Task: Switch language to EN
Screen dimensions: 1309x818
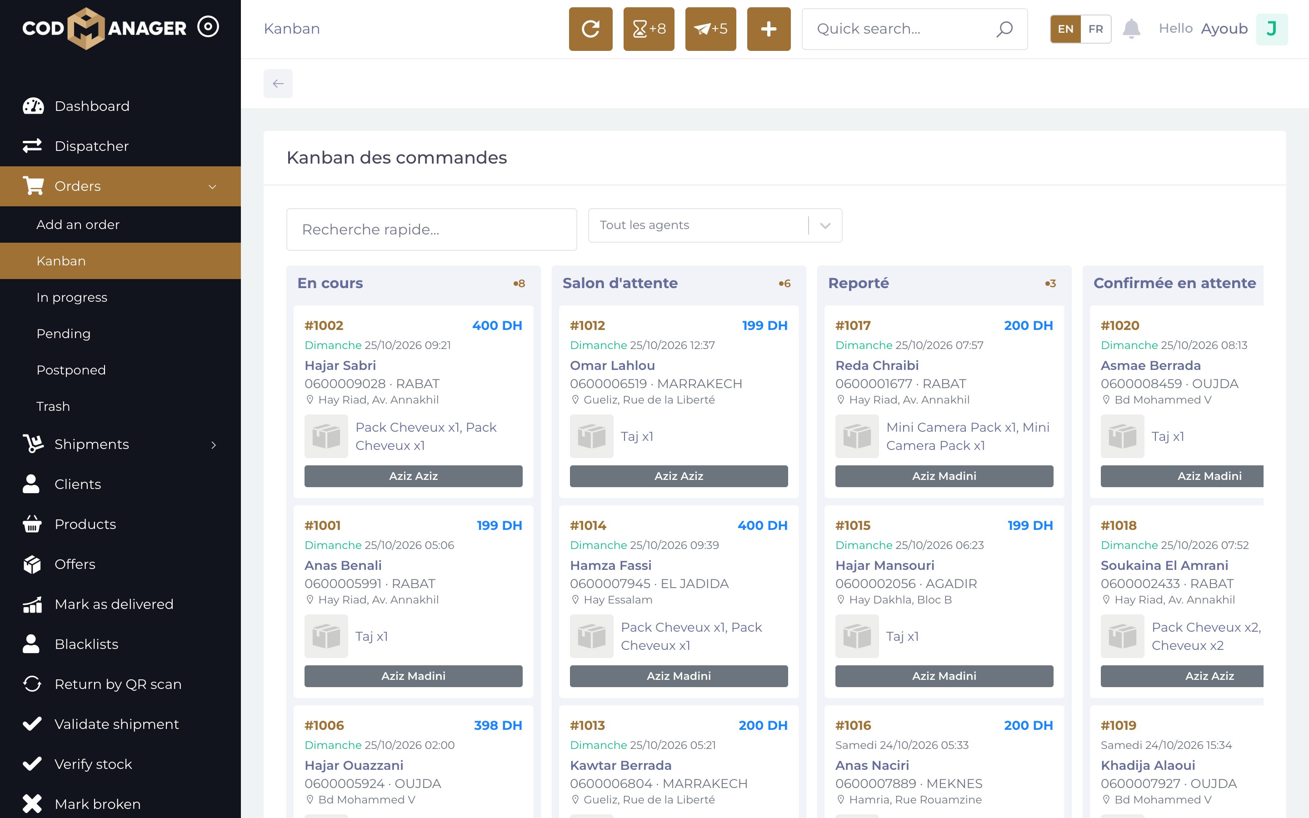Action: click(x=1065, y=29)
